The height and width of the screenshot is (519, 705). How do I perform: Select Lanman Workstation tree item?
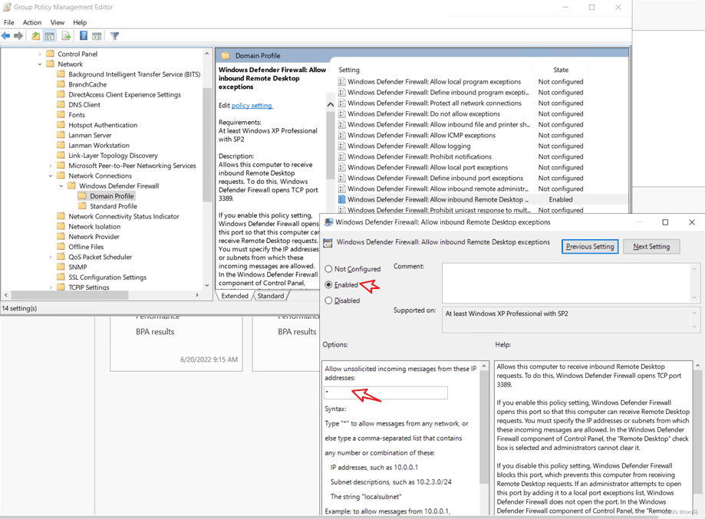[x=98, y=145]
